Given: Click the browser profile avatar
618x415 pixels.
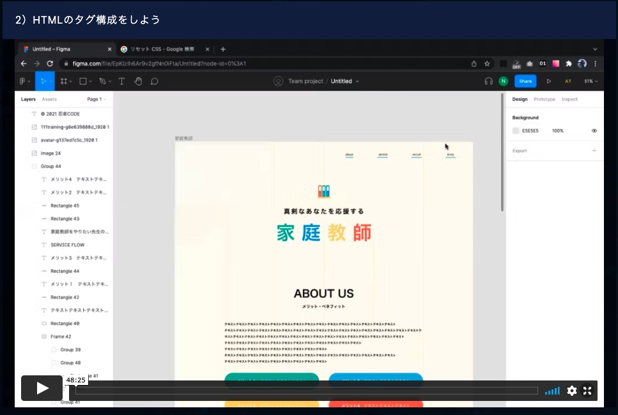Looking at the screenshot, I should (582, 63).
